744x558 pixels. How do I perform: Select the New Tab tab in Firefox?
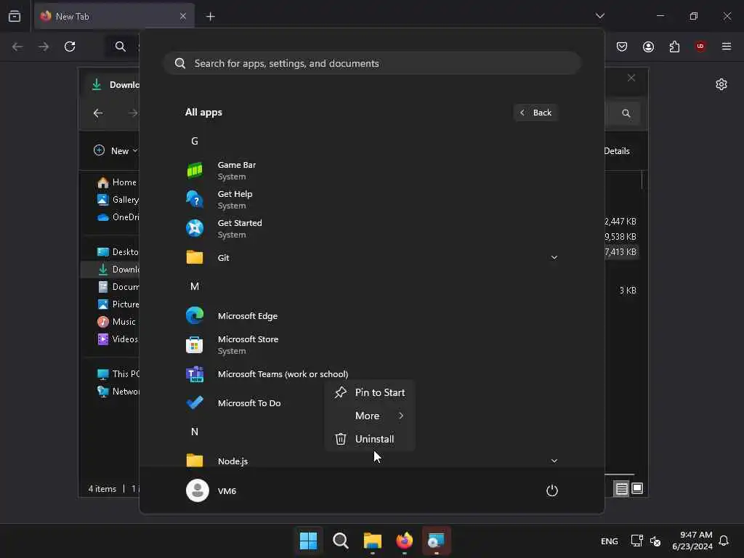114,17
